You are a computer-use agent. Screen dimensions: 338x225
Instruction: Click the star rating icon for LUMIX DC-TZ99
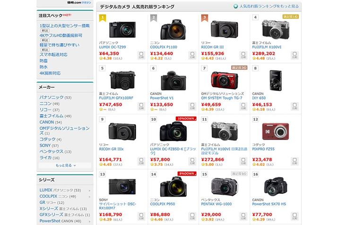point(101,58)
